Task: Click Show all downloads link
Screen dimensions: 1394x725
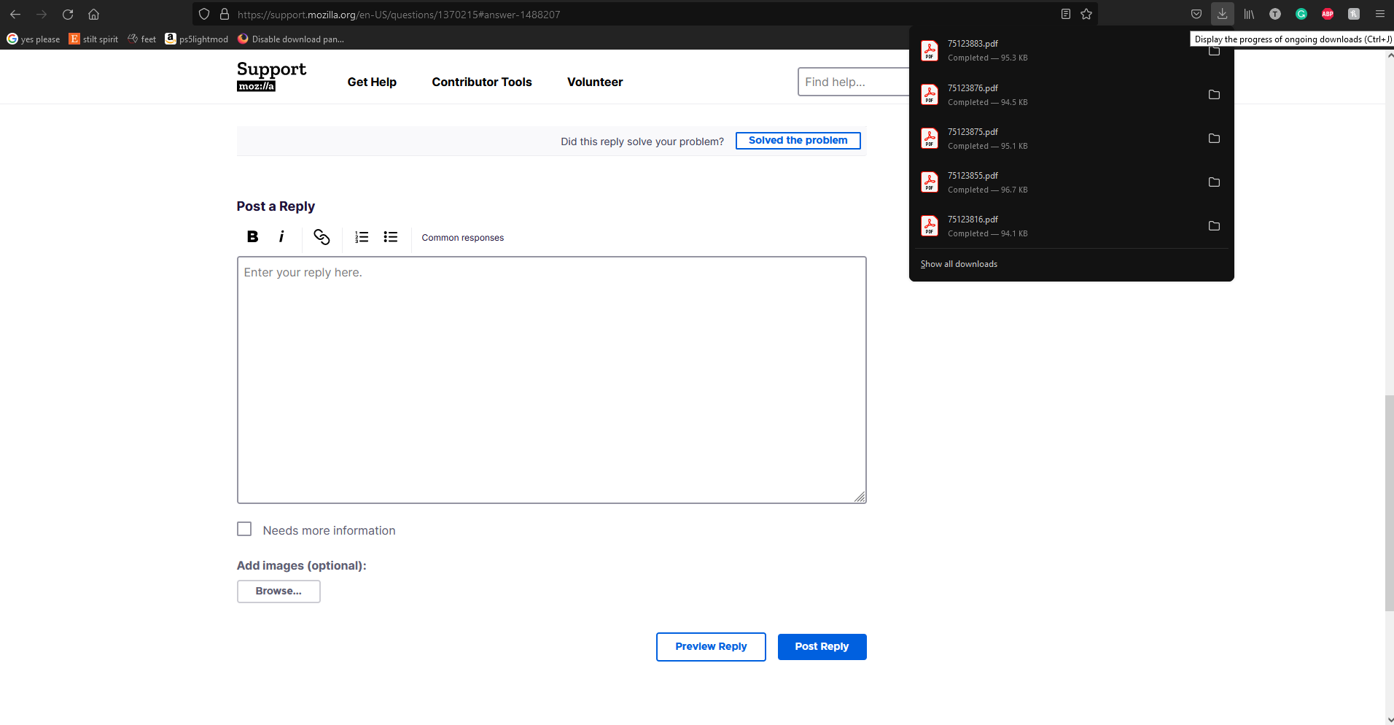Action: [959, 264]
